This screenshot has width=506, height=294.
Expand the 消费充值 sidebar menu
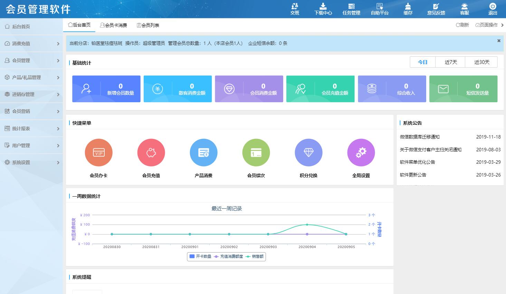pyautogui.click(x=31, y=44)
